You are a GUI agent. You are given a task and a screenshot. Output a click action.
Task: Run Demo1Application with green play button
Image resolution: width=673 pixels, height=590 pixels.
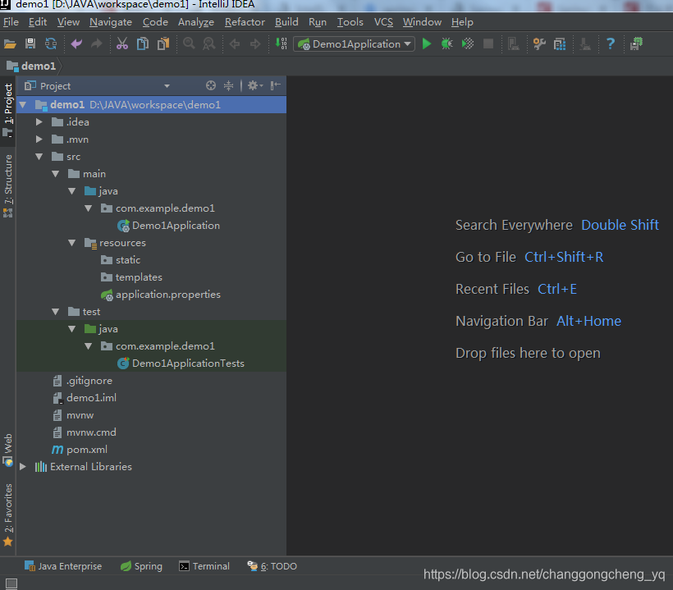coord(427,43)
